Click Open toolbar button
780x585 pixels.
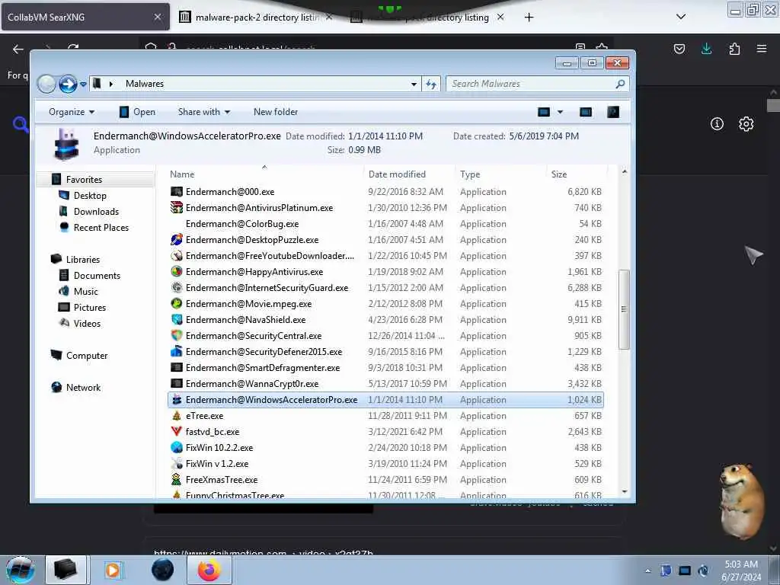pos(137,112)
